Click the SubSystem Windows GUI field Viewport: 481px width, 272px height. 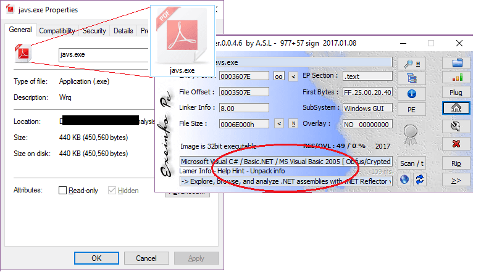[367, 108]
